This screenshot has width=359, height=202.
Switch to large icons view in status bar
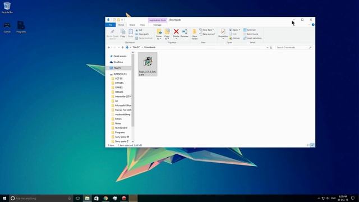[312, 145]
